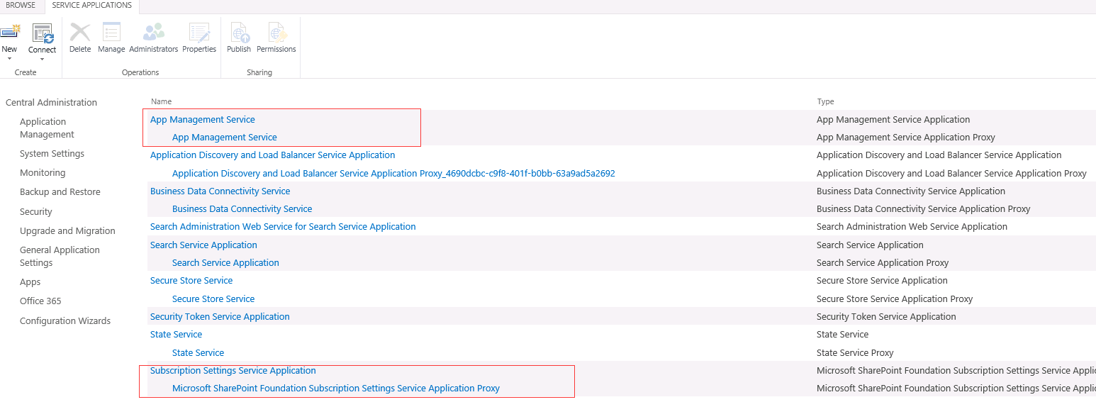Open Subscription Settings Service Application
This screenshot has height=402, width=1096.
(233, 370)
